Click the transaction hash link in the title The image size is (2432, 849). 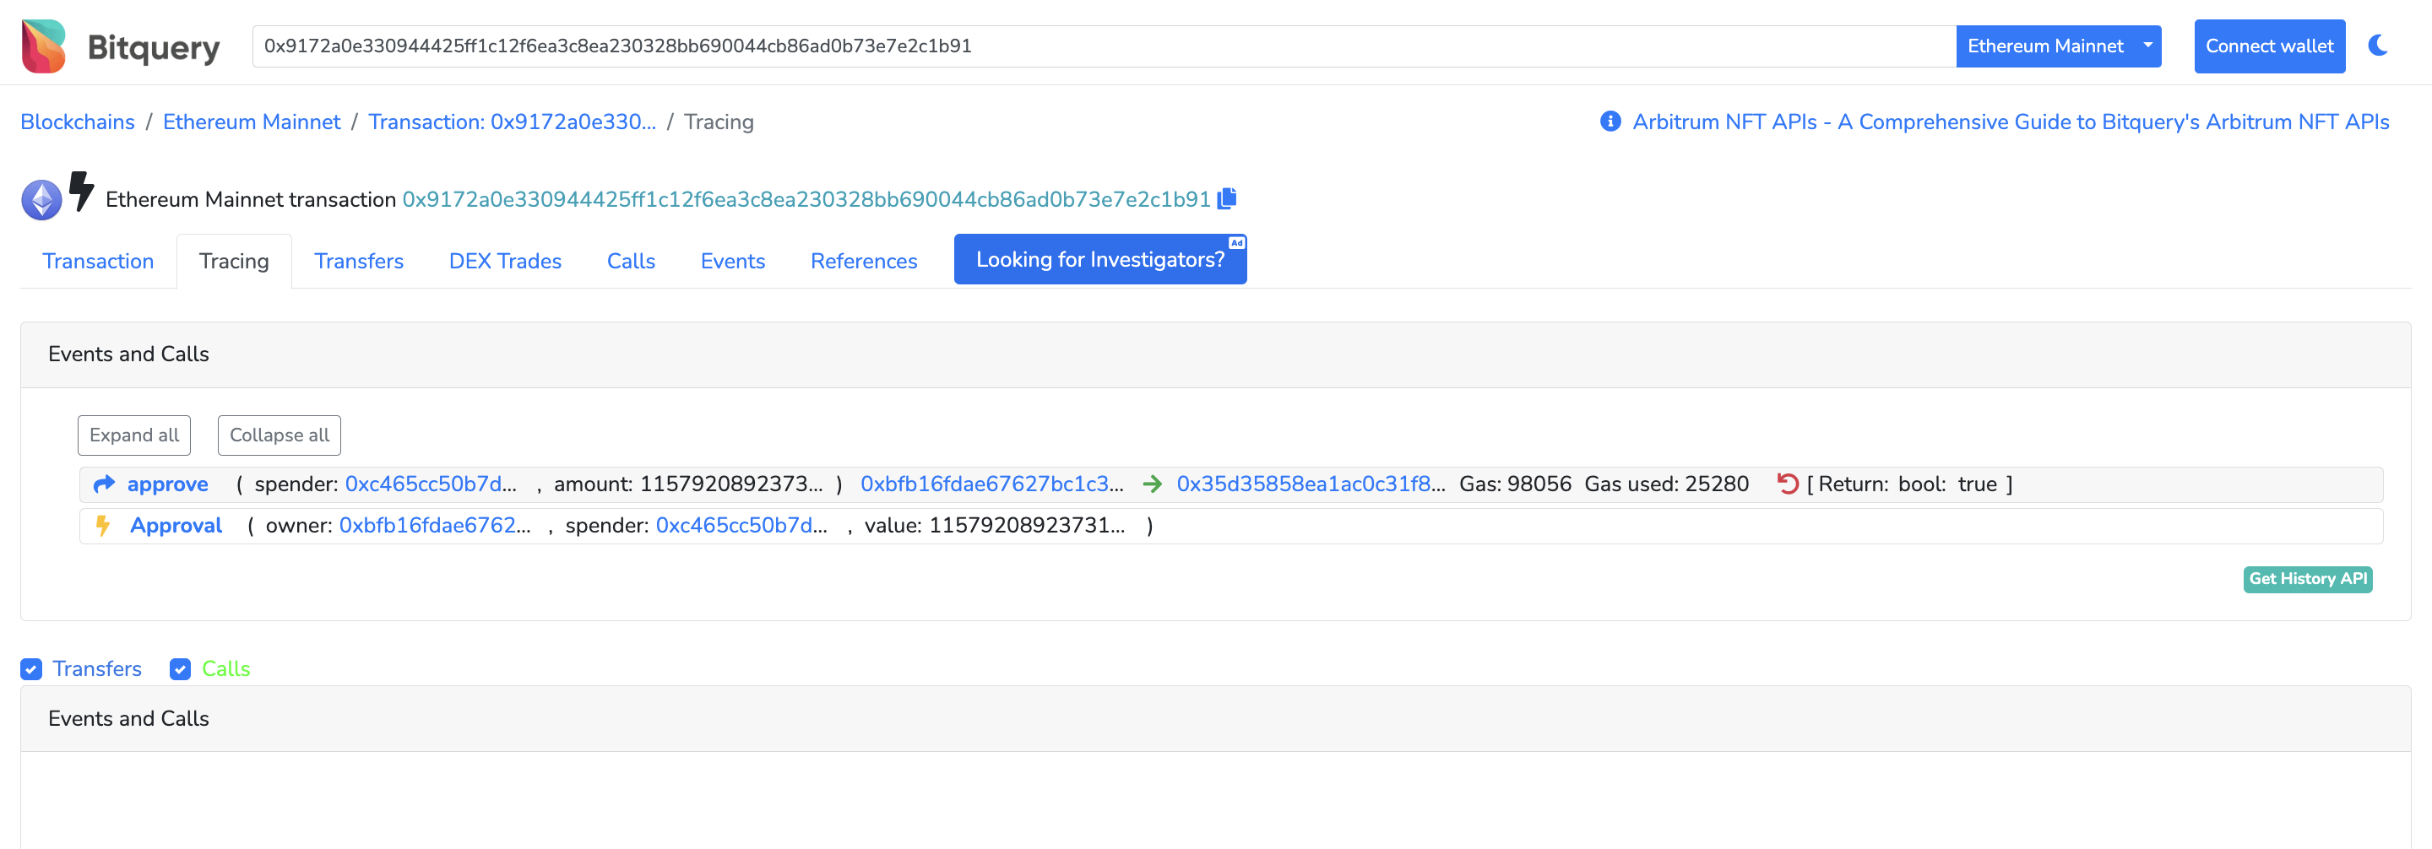coord(806,199)
